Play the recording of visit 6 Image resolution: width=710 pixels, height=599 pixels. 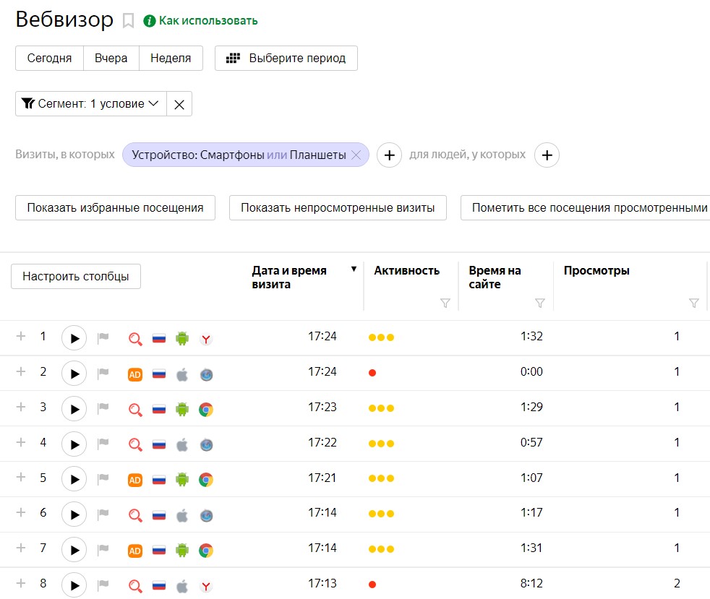(74, 514)
